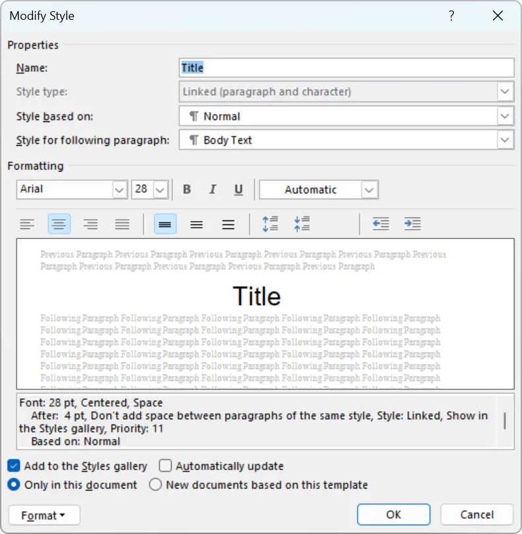Toggle Bold formatting button
Image resolution: width=522 pixels, height=534 pixels.
187,189
